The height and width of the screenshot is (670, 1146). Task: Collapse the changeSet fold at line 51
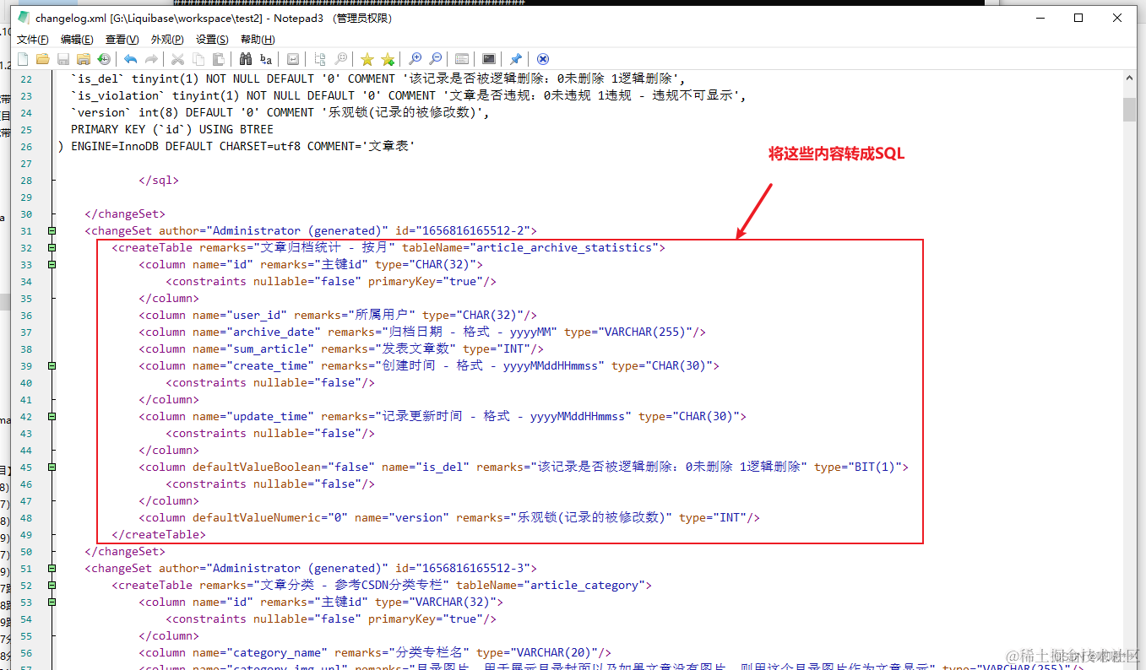(52, 568)
